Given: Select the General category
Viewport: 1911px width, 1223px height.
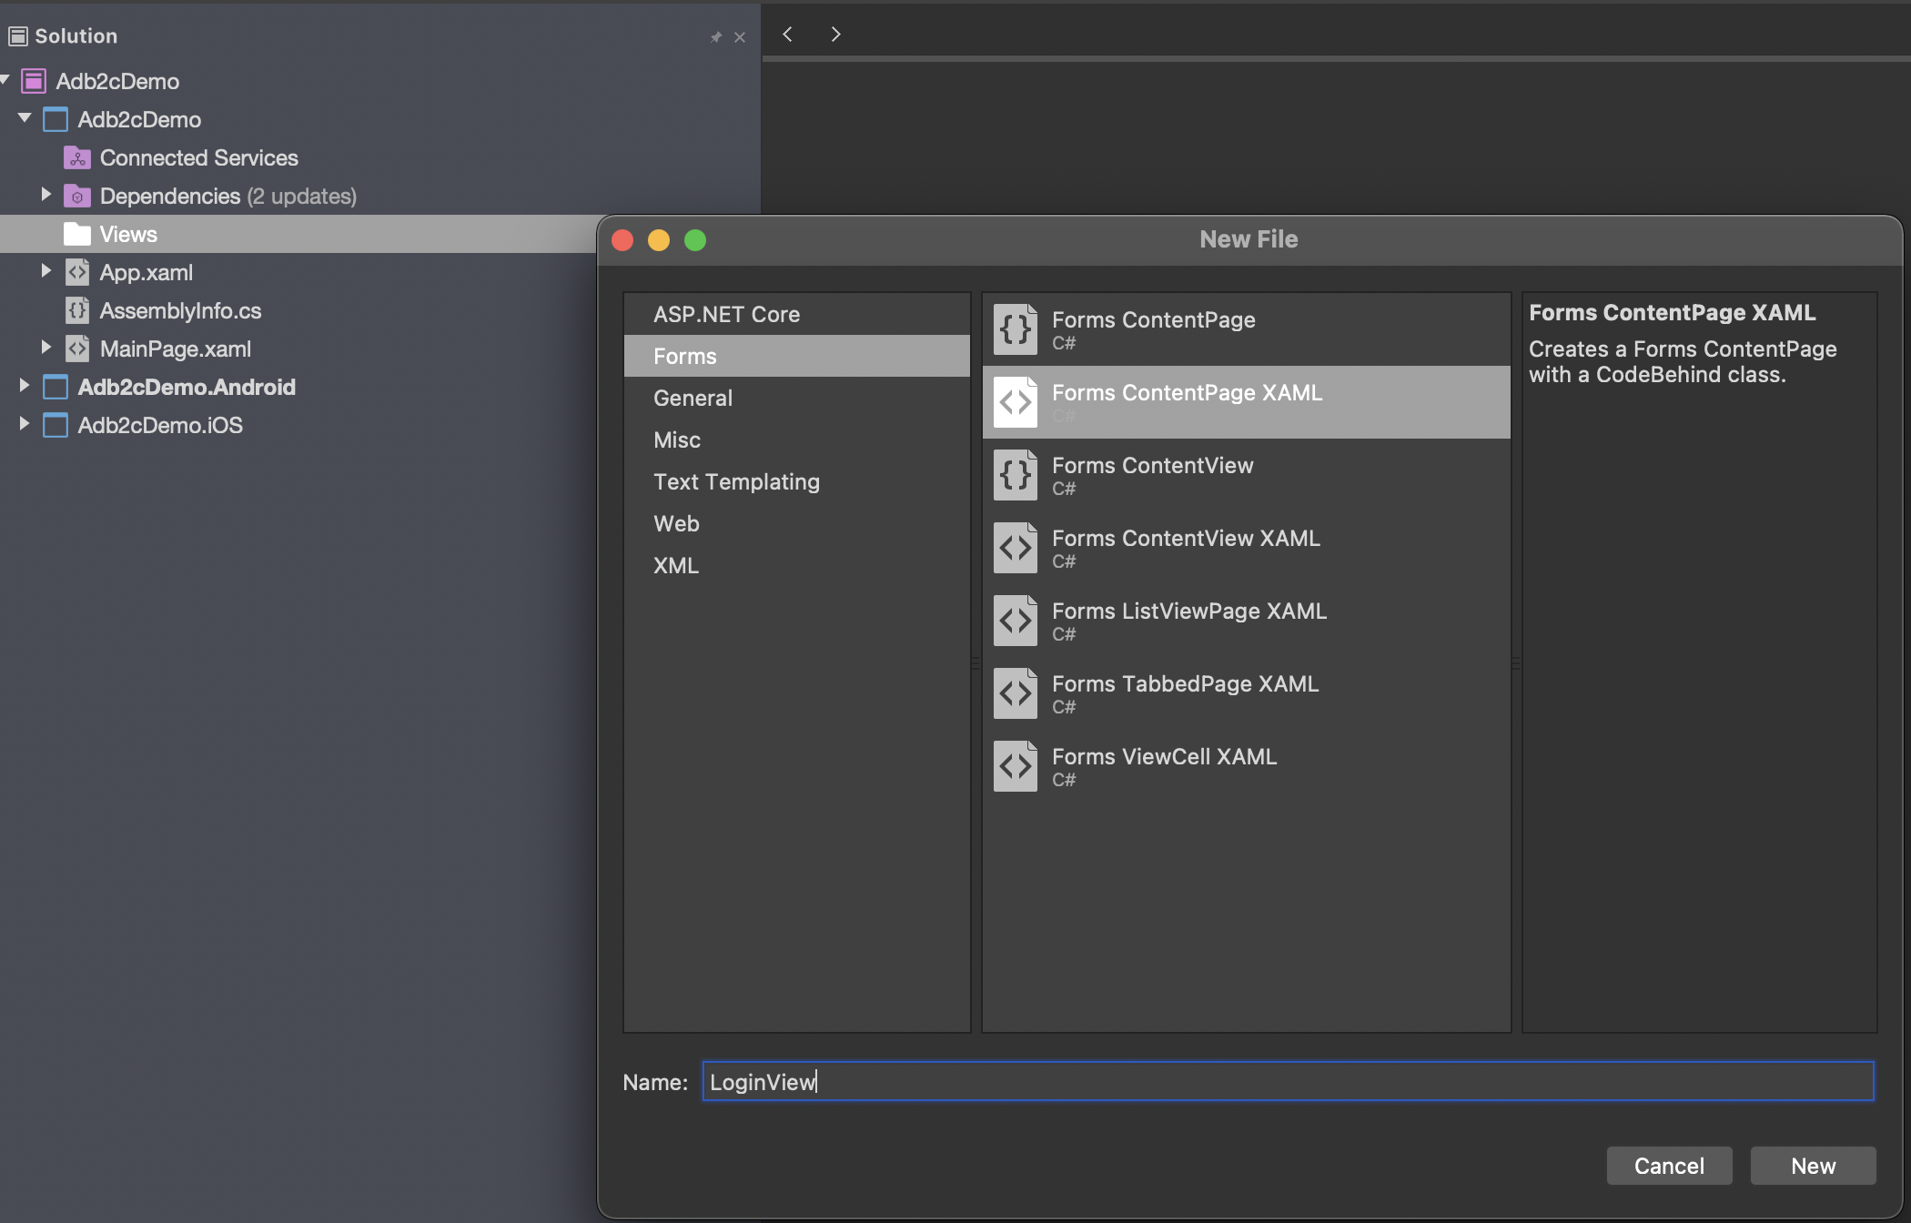Looking at the screenshot, I should tap(693, 398).
